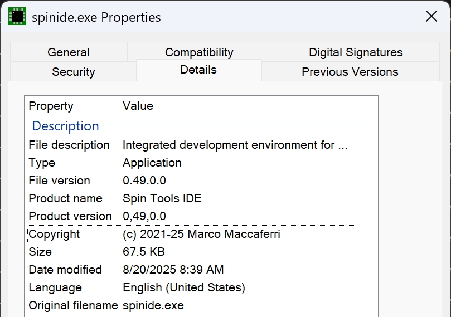Select the File version property label
Screen dimensions: 451x317
59,181
